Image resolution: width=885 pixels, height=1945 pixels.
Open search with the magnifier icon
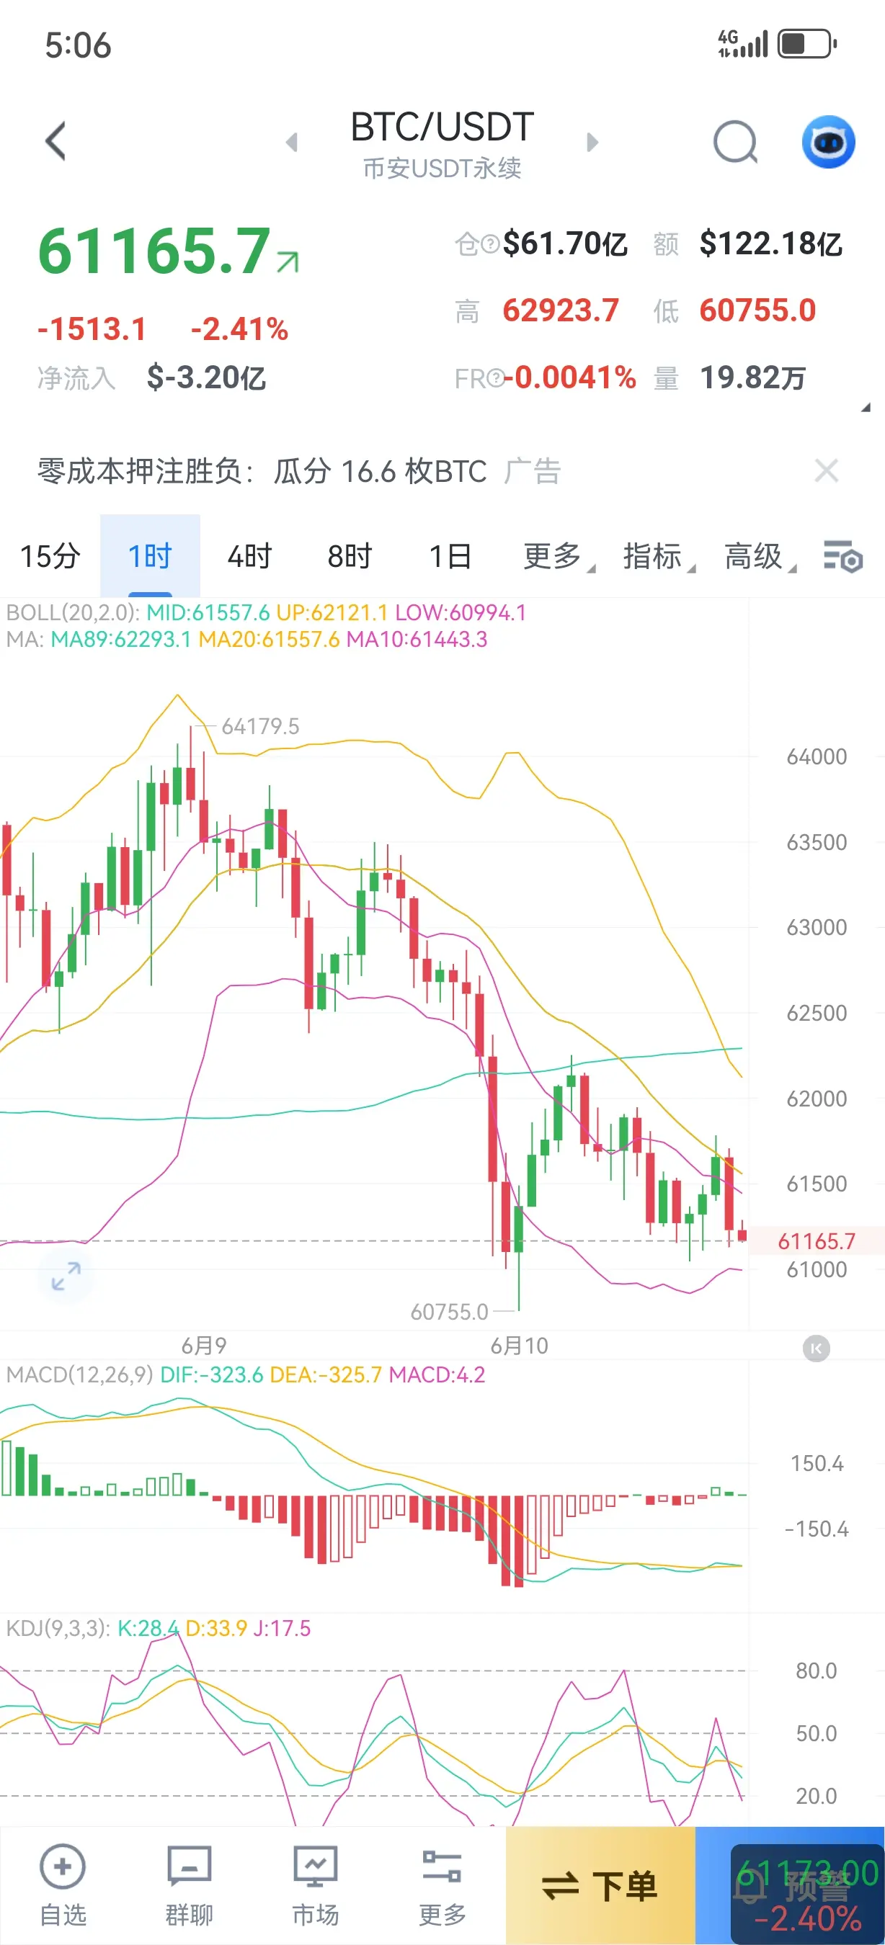coord(734,142)
